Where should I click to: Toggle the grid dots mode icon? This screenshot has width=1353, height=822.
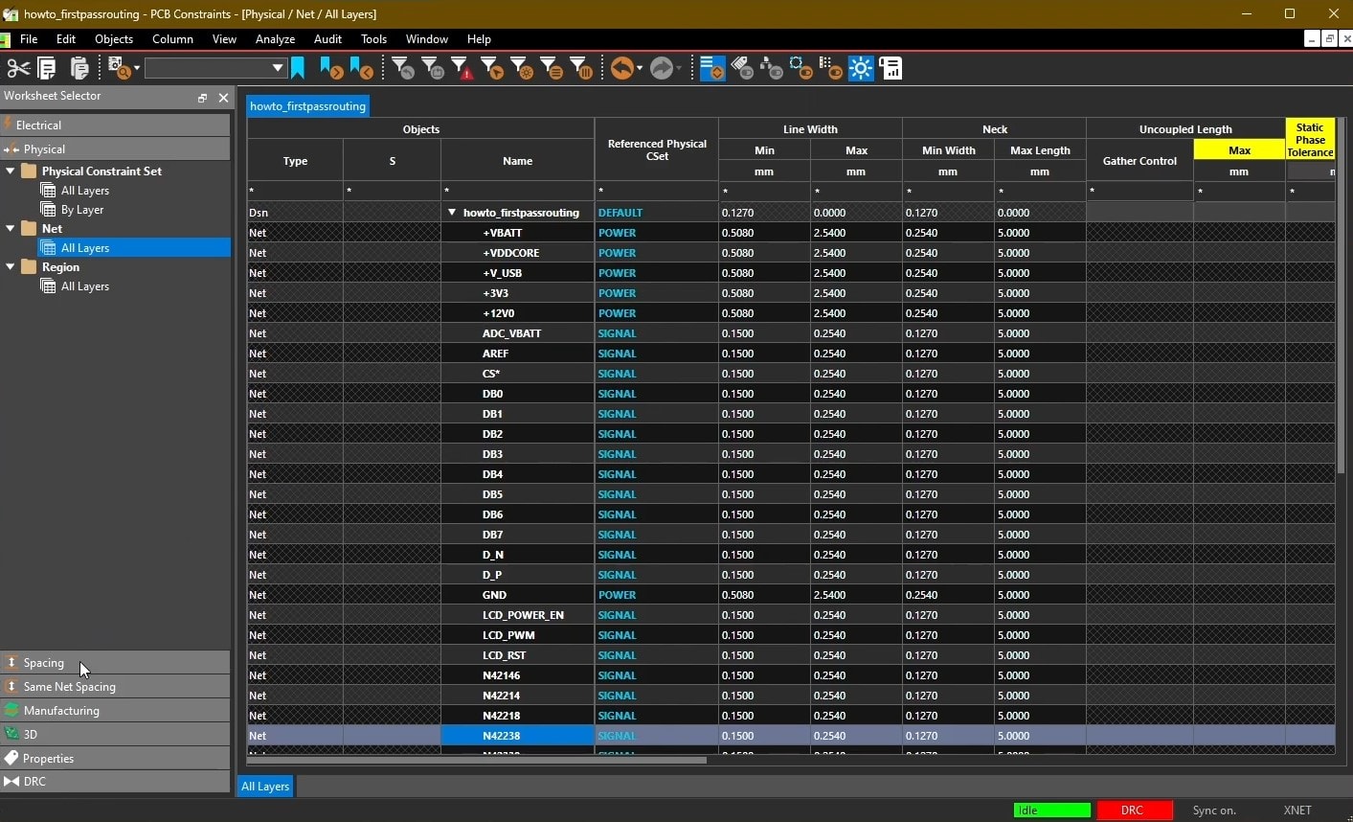pos(831,68)
